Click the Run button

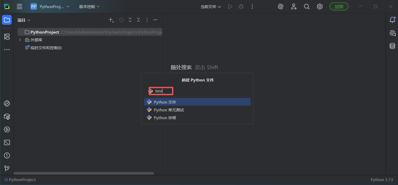point(230,7)
